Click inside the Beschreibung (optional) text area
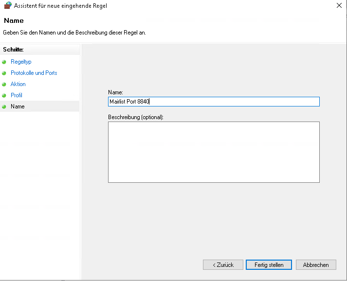 pos(214,152)
